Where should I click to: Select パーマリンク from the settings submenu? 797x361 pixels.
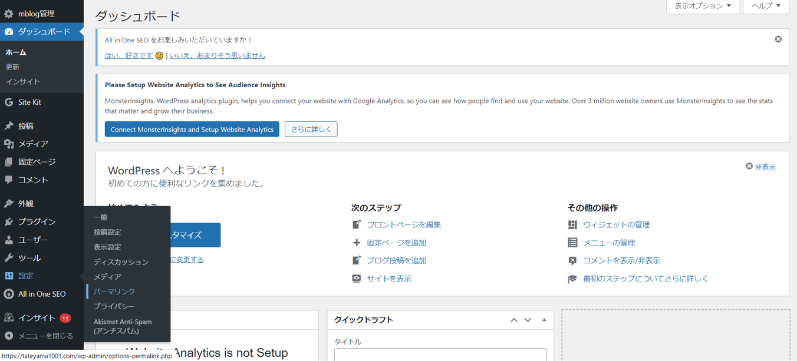[114, 292]
